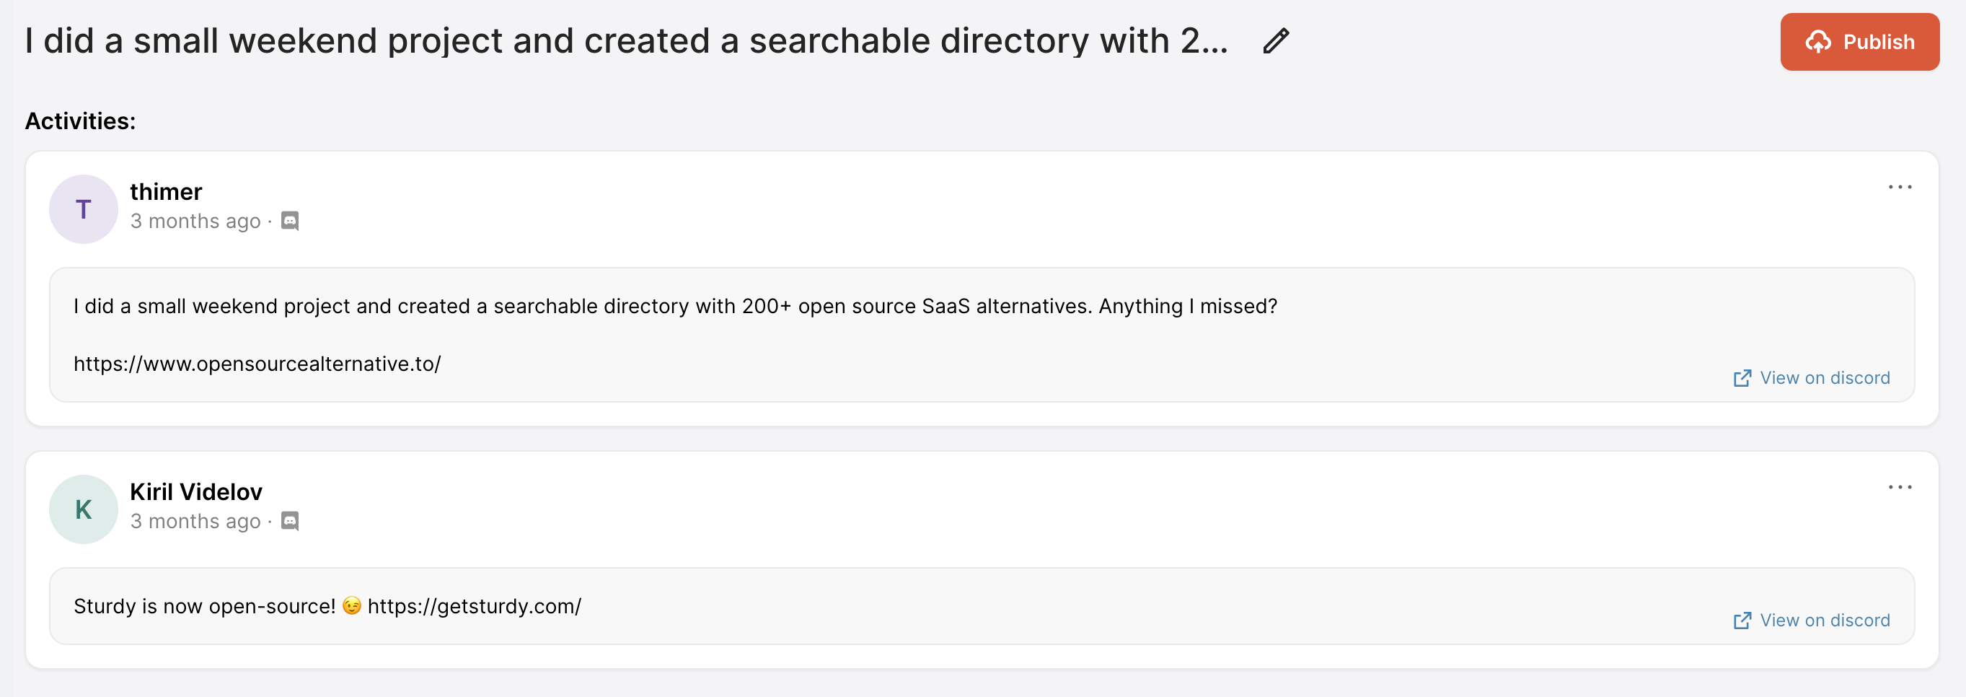Image resolution: width=1966 pixels, height=697 pixels.
Task: Click the opensourcealternative.to URL
Action: point(257,364)
